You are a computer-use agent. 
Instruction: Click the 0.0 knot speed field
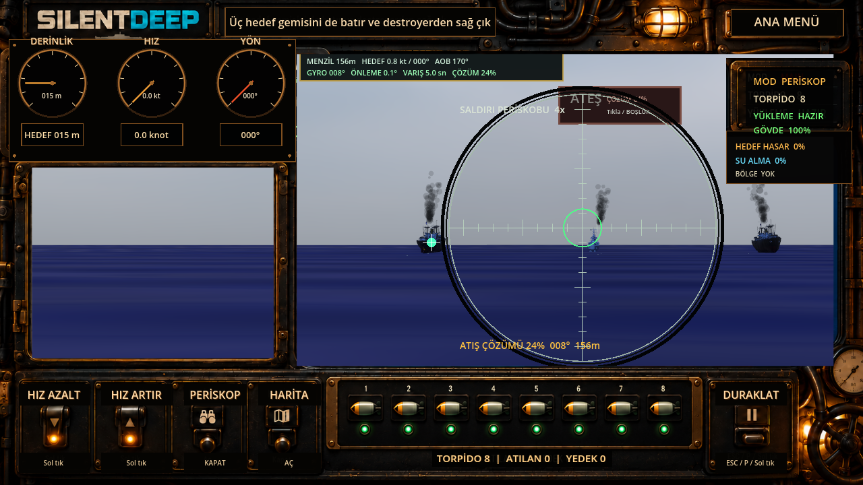point(152,135)
